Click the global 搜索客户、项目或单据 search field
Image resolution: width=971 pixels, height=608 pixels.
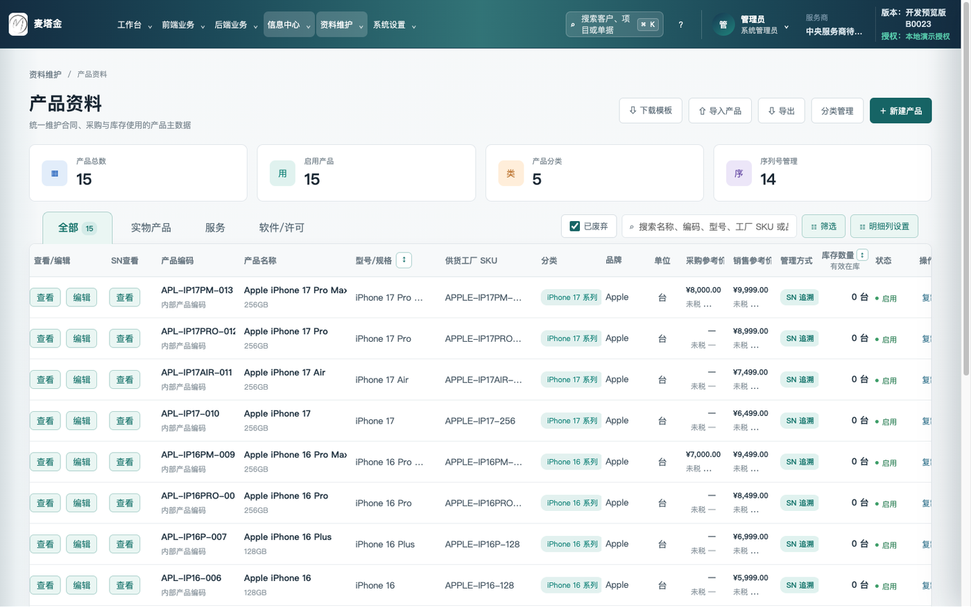pos(615,25)
